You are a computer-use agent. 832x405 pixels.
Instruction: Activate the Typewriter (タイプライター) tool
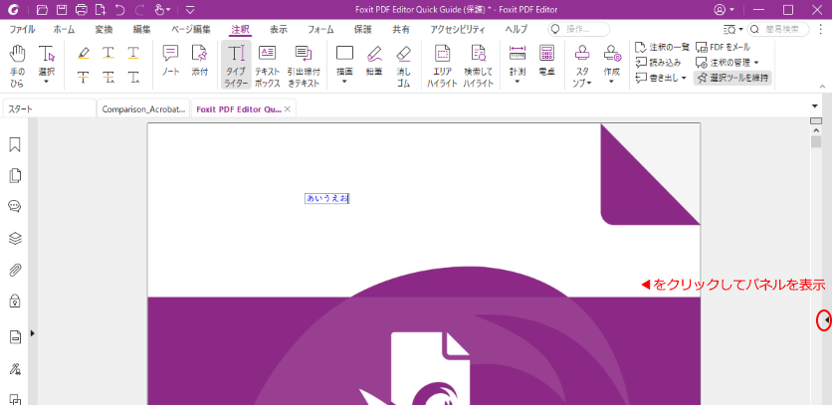click(x=236, y=65)
